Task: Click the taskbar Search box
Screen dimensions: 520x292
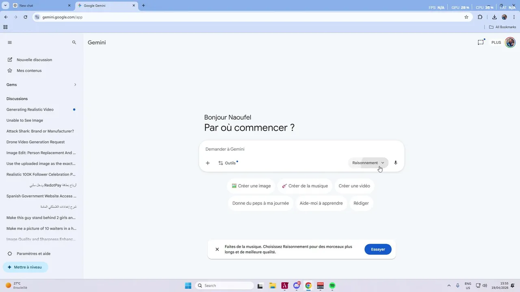Action: pyautogui.click(x=225, y=286)
